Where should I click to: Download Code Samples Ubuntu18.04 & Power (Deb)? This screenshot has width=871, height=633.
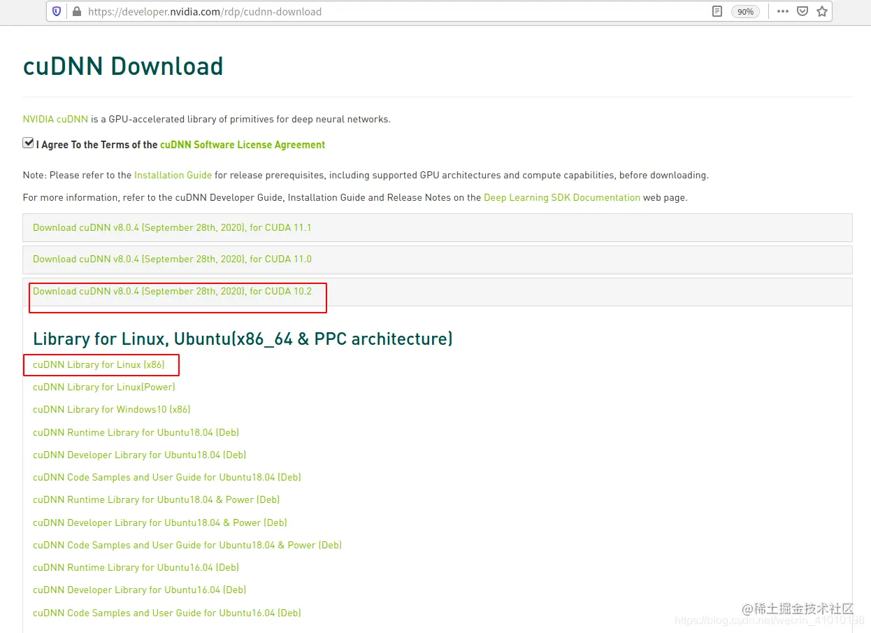click(x=187, y=545)
